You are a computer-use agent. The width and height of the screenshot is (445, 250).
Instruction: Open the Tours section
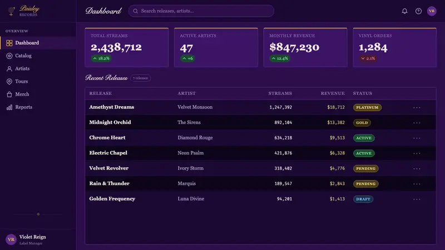click(x=38, y=81)
